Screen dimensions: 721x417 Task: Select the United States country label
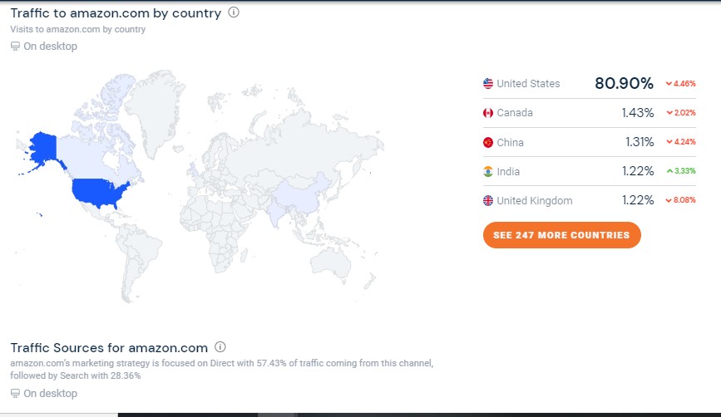528,83
